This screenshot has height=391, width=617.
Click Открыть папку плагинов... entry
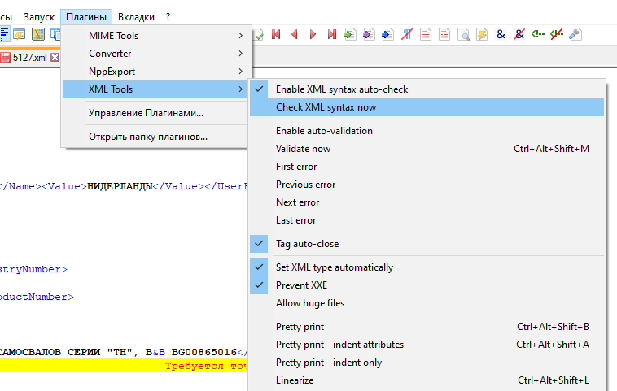pos(155,137)
